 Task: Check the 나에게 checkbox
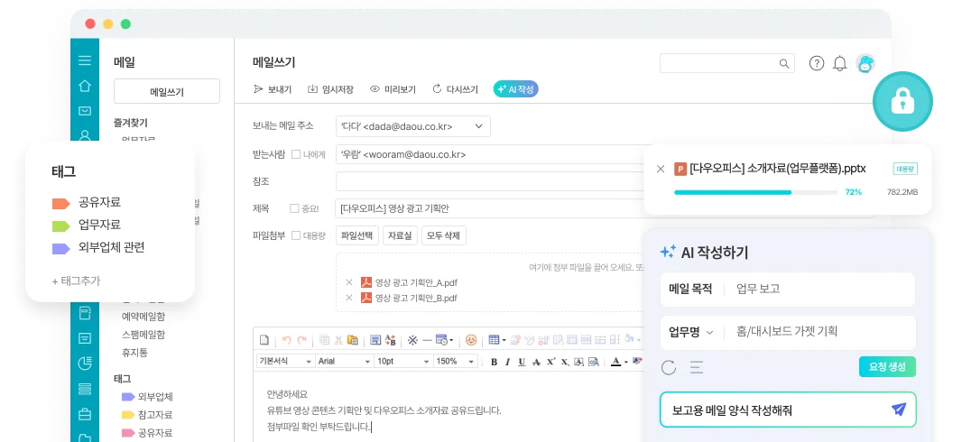(x=296, y=154)
